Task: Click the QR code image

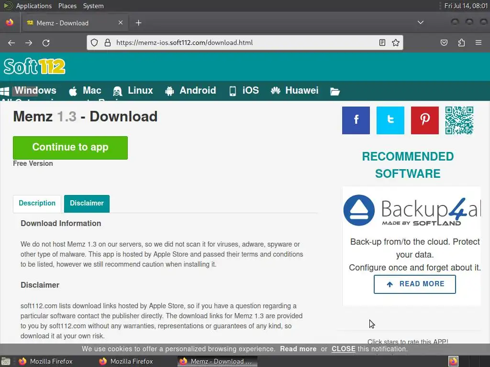Action: [459, 120]
